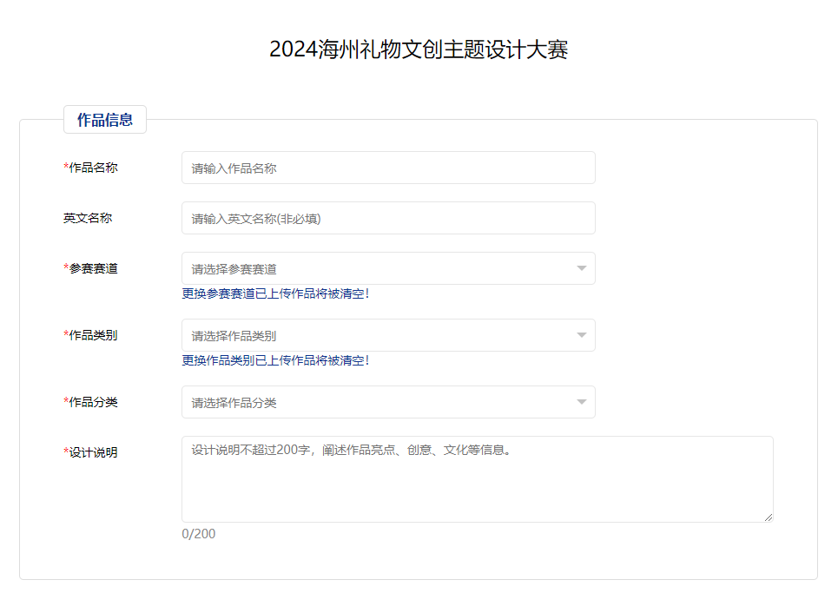
Task: Click the arrow icon in 参赛赛道 dropdown
Action: pos(582,268)
